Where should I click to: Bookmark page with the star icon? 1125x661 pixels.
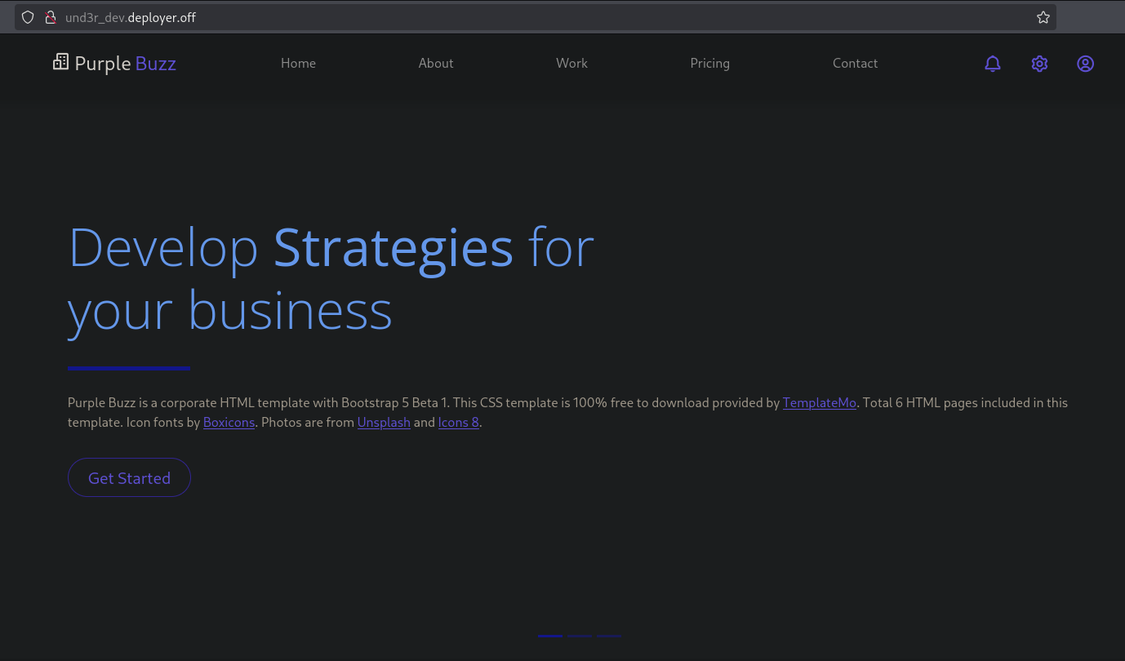coord(1043,17)
